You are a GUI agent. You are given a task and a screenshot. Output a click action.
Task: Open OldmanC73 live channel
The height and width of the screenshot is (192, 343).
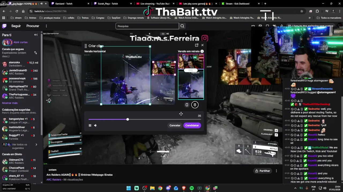(x=20, y=161)
